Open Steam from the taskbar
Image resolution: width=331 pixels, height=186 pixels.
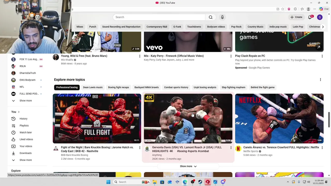[x=200, y=182]
